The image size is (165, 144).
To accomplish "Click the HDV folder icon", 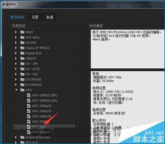I will [22, 90].
